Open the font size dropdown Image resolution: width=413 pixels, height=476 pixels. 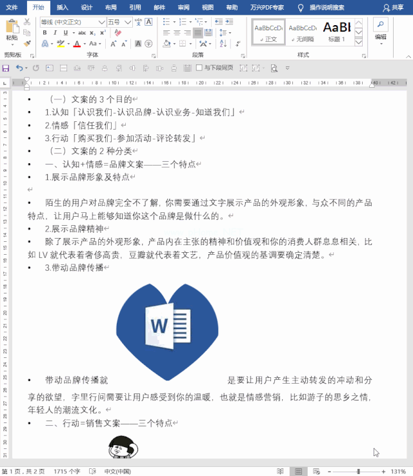[127, 22]
